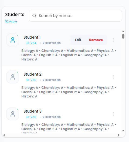Viewport: 129px width, 142px height.
Task: Click 9 SECTIONS under Student 3
Action: click(52, 117)
